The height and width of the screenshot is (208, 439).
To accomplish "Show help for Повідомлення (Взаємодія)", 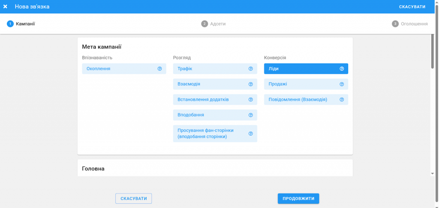I will tap(342, 99).
